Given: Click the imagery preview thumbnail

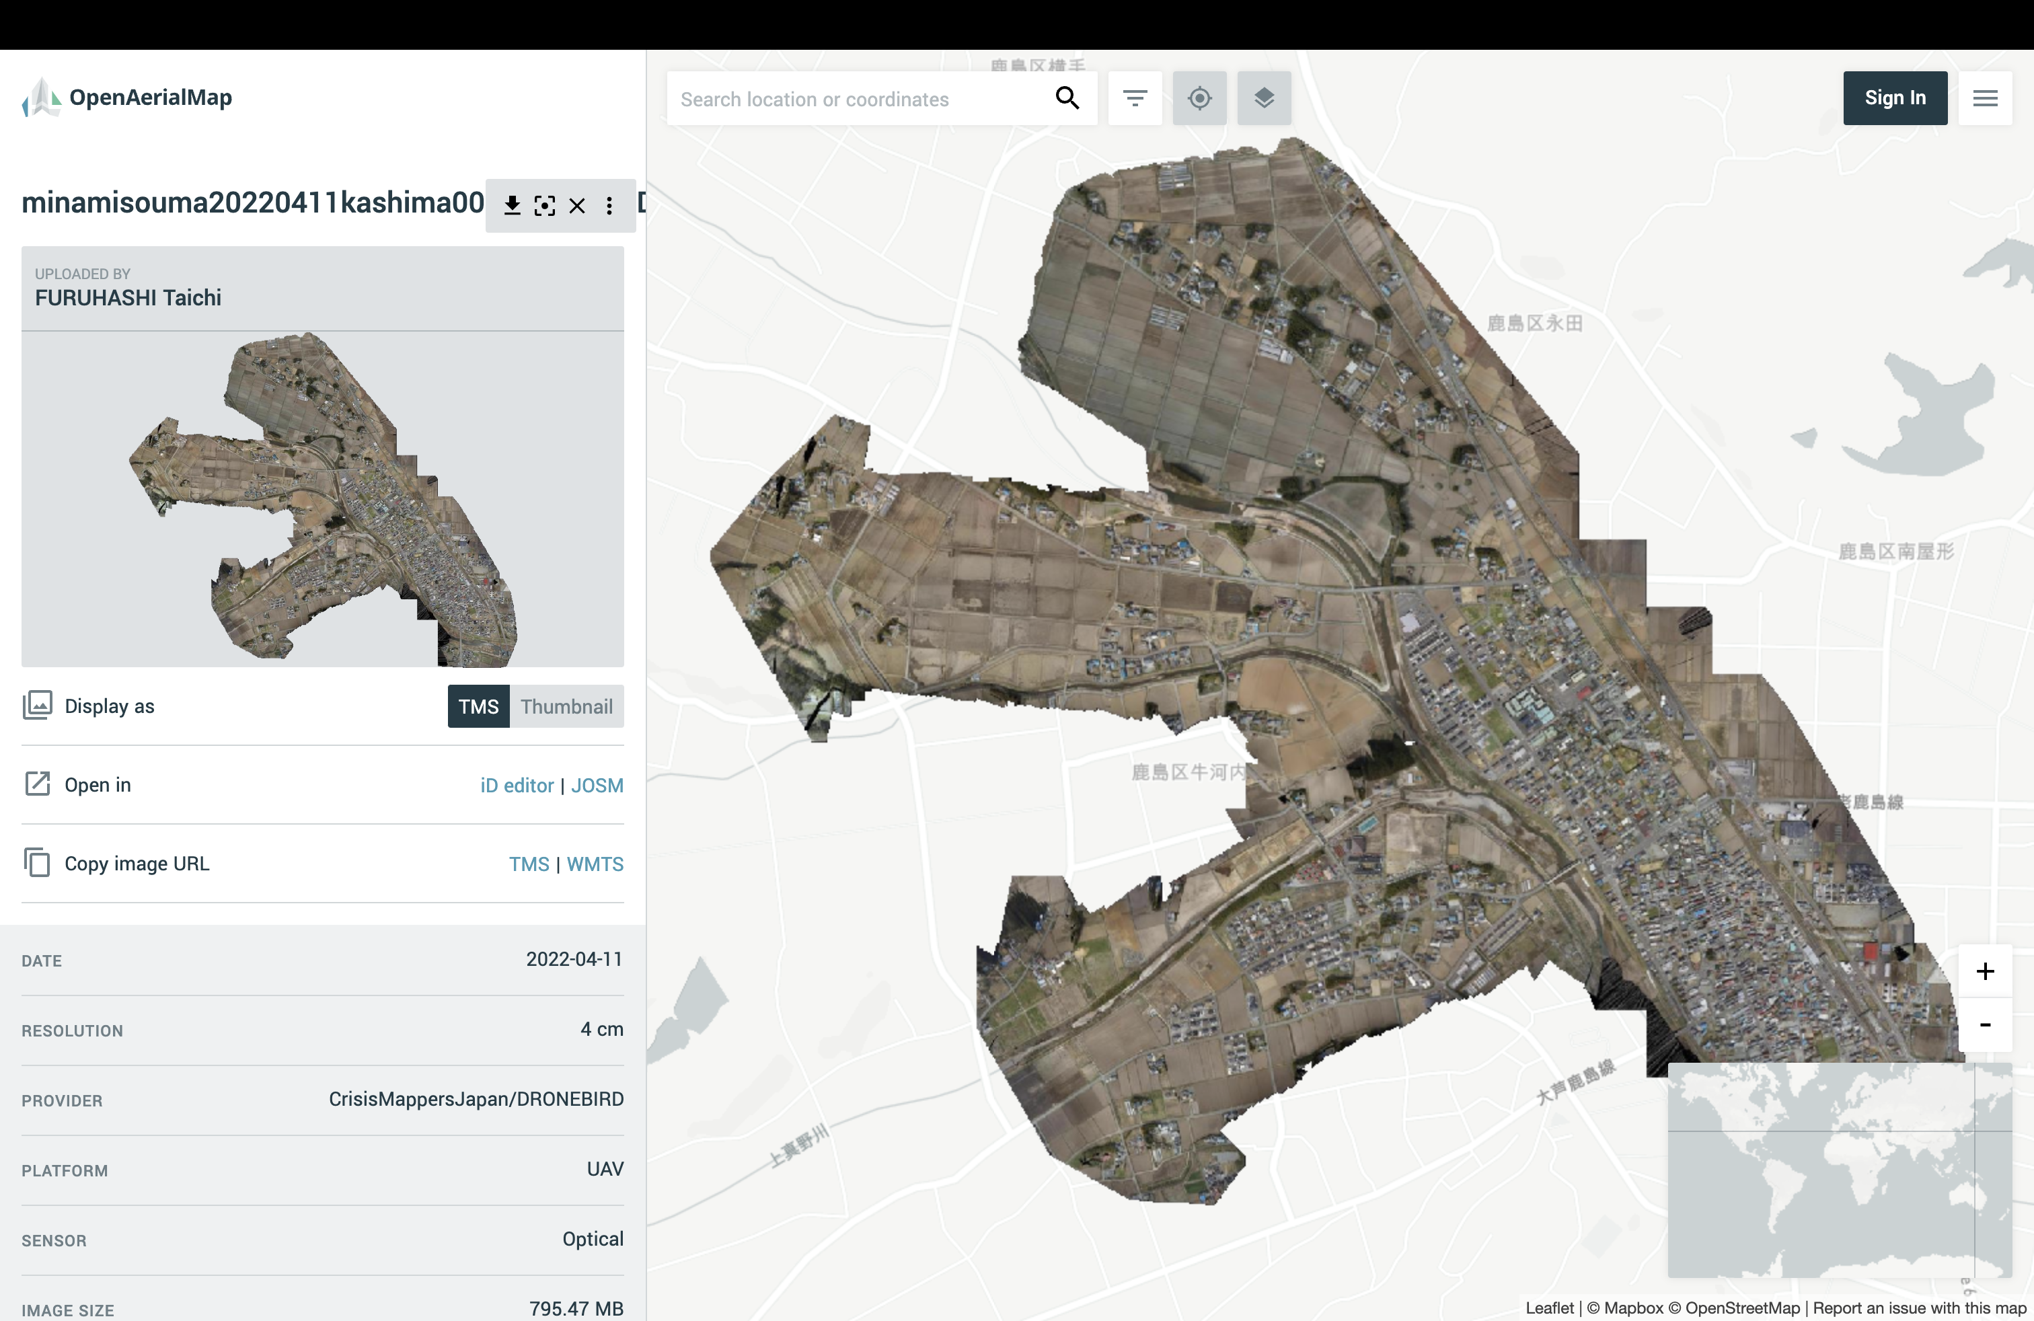Looking at the screenshot, I should pyautogui.click(x=323, y=499).
